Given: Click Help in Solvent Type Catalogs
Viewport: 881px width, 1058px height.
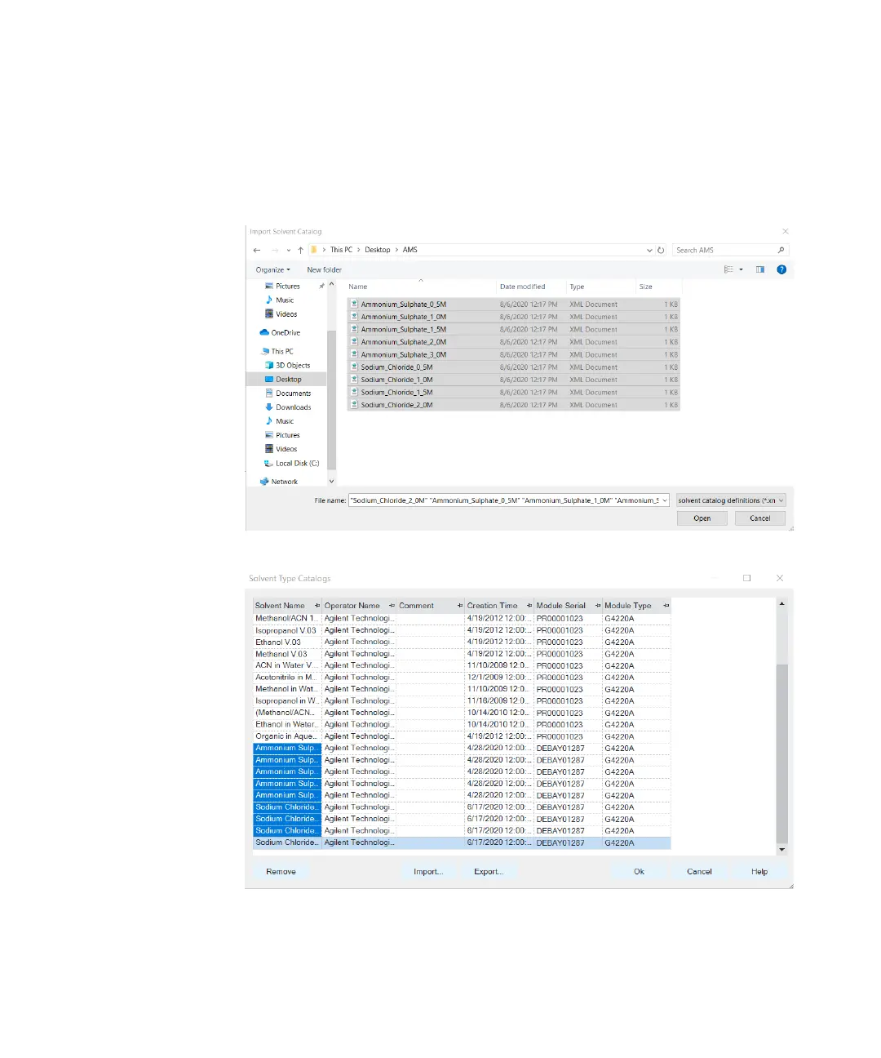Looking at the screenshot, I should 759,872.
